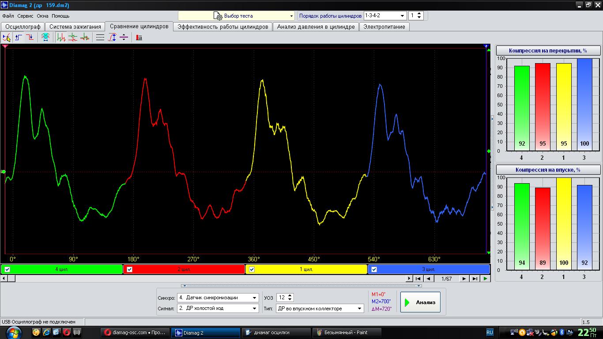Image resolution: width=603 pixels, height=339 pixels.
Task: Jump to last frame button
Action: pyautogui.click(x=475, y=279)
